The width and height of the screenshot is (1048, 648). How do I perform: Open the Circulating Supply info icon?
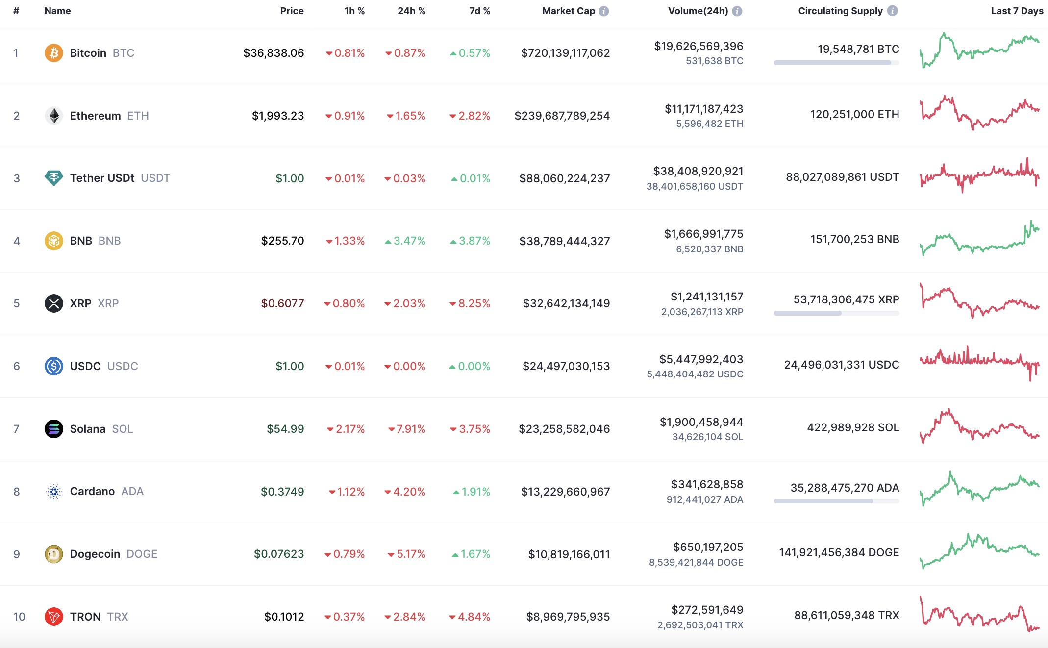pyautogui.click(x=893, y=11)
